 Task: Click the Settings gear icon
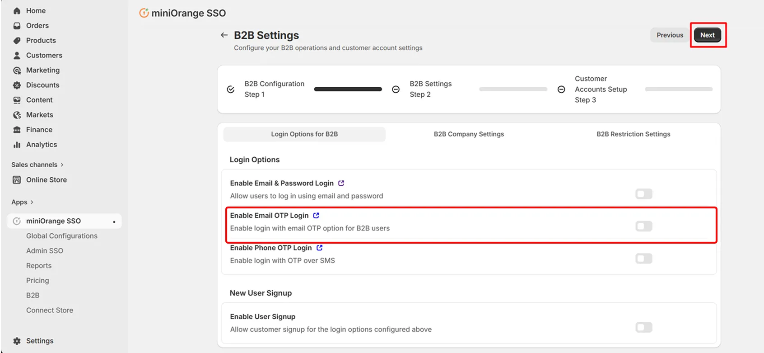pyautogui.click(x=17, y=341)
